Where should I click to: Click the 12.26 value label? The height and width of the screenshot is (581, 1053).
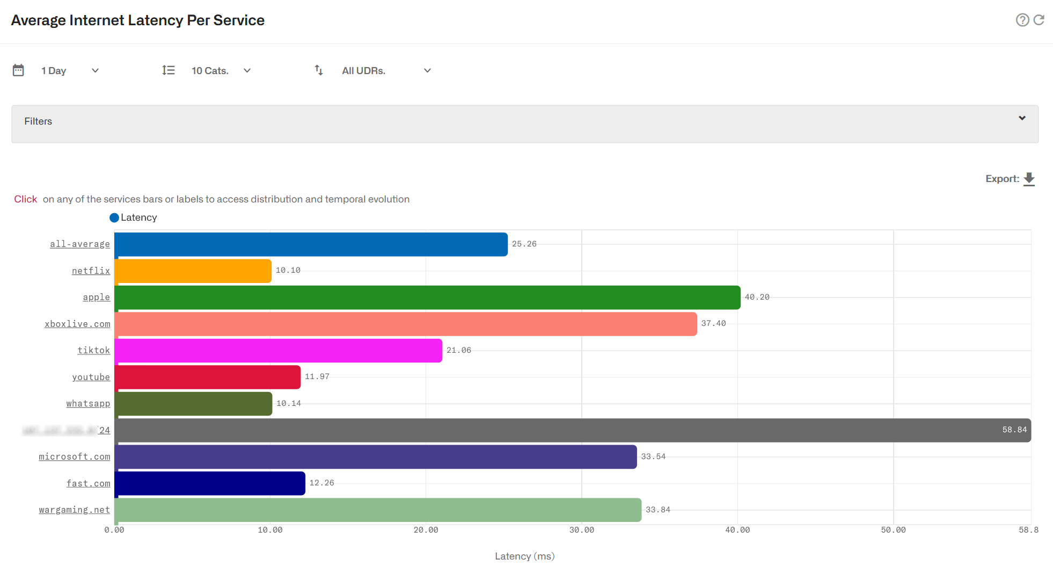tap(321, 483)
